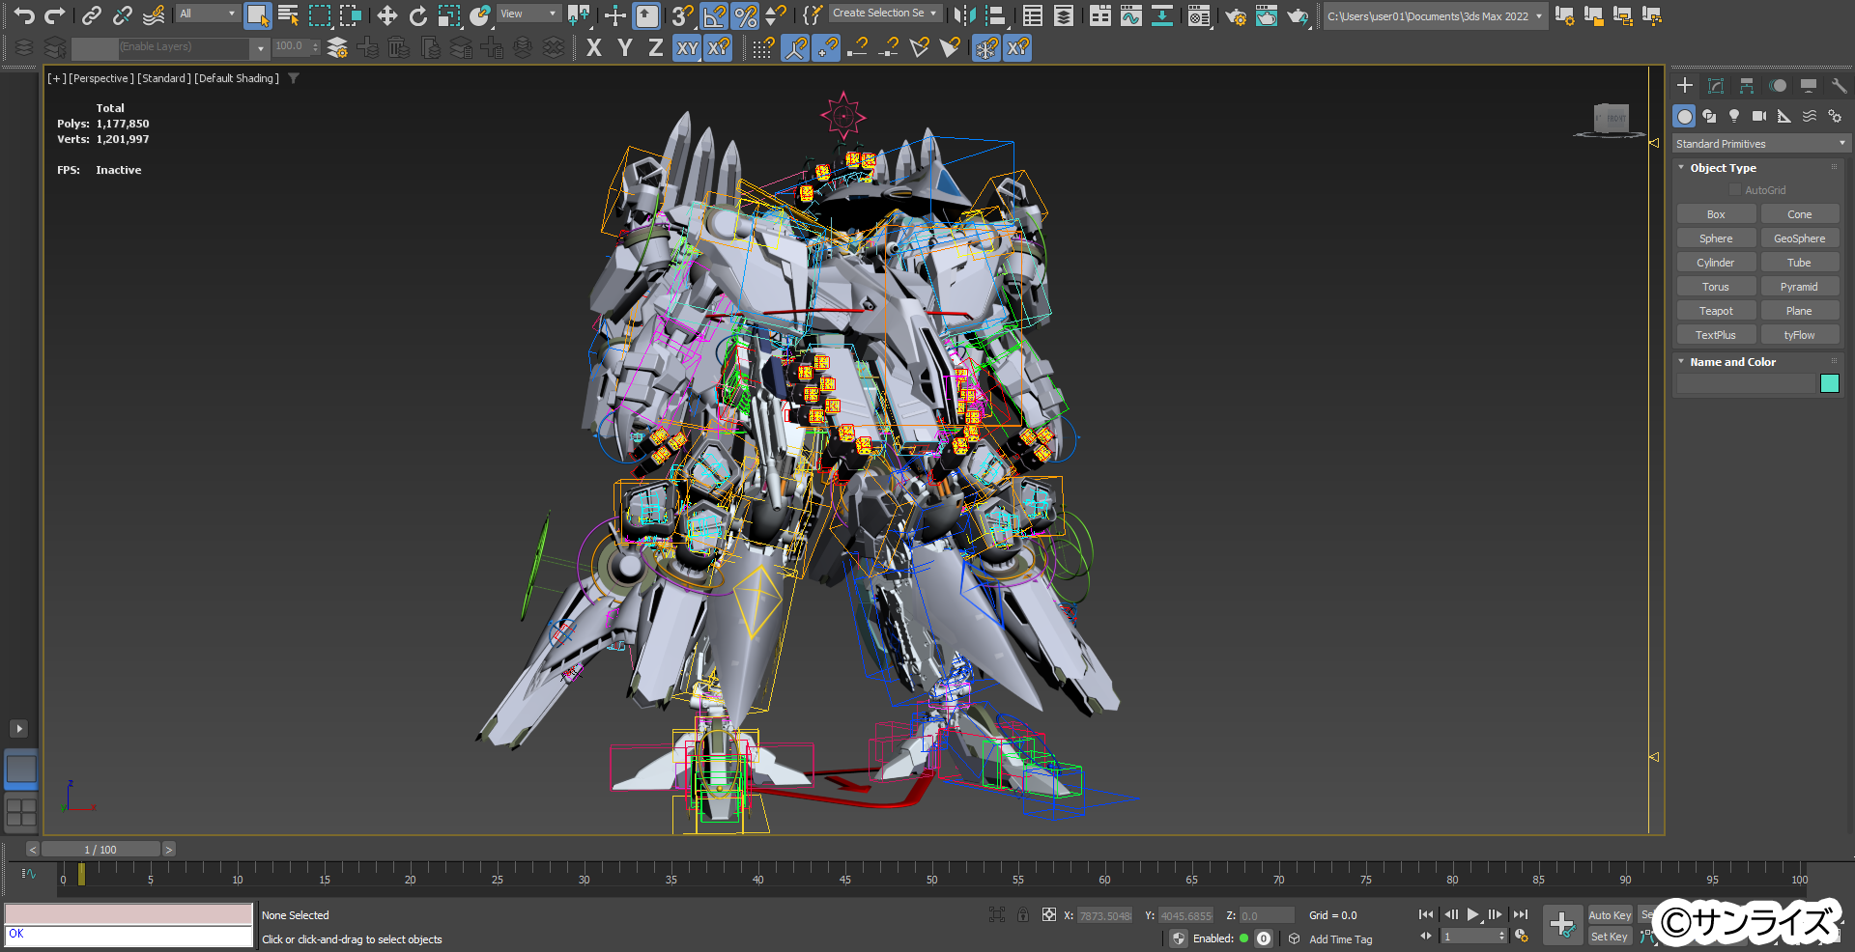Select the Select and Place tool
Screen dimensions: 1855x952
(479, 15)
